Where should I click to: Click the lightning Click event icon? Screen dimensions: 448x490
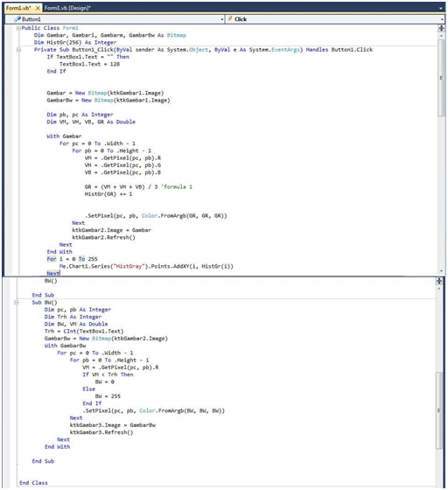coord(229,18)
